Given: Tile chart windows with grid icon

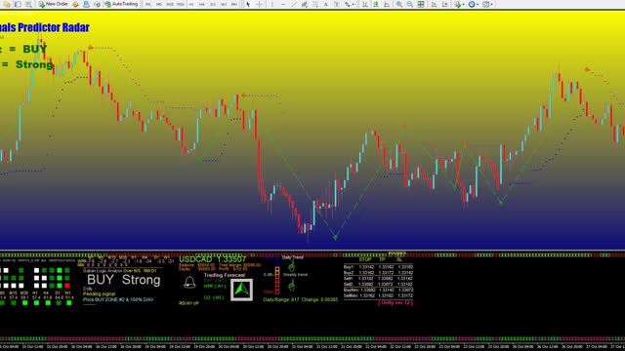Looking at the screenshot, I should 421,4.
